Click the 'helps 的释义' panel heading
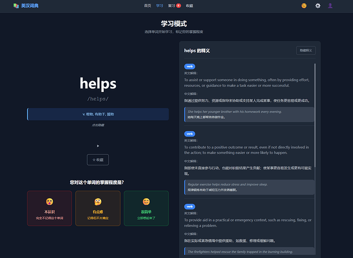The image size is (353, 258). tap(197, 51)
